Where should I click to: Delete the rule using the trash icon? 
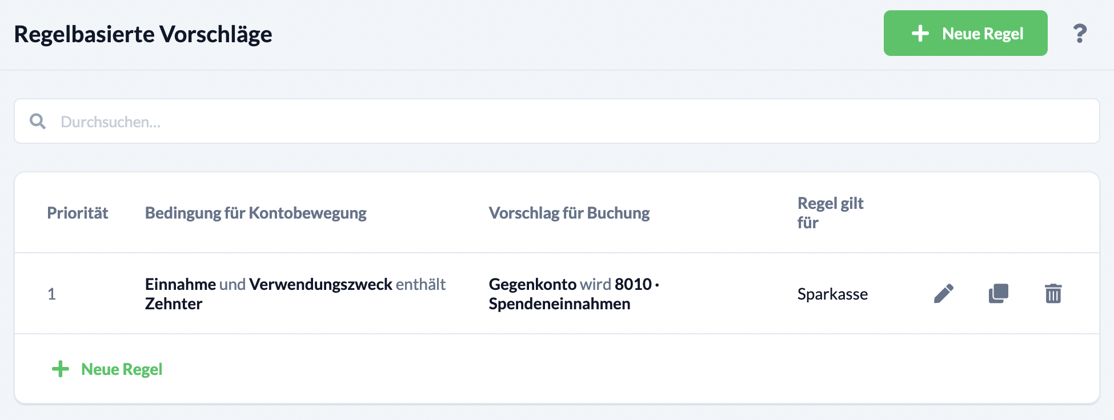pos(1053,293)
